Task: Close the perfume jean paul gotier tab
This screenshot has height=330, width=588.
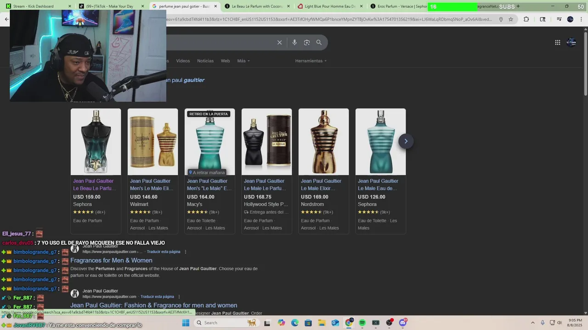Action: (215, 6)
